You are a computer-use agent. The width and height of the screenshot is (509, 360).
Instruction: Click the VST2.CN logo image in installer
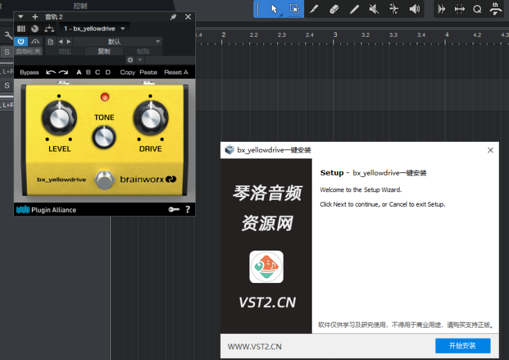(x=266, y=267)
